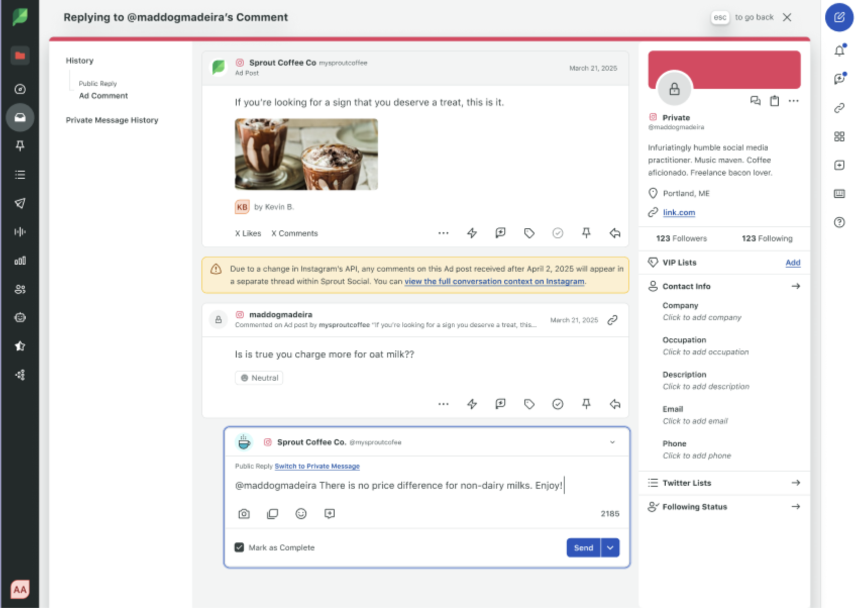Uncheck Mark as Complete checkbox
855x608 pixels.
click(x=239, y=547)
